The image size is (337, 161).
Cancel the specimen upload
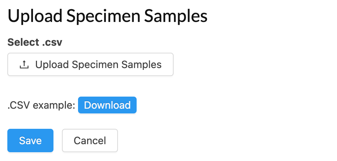90,141
